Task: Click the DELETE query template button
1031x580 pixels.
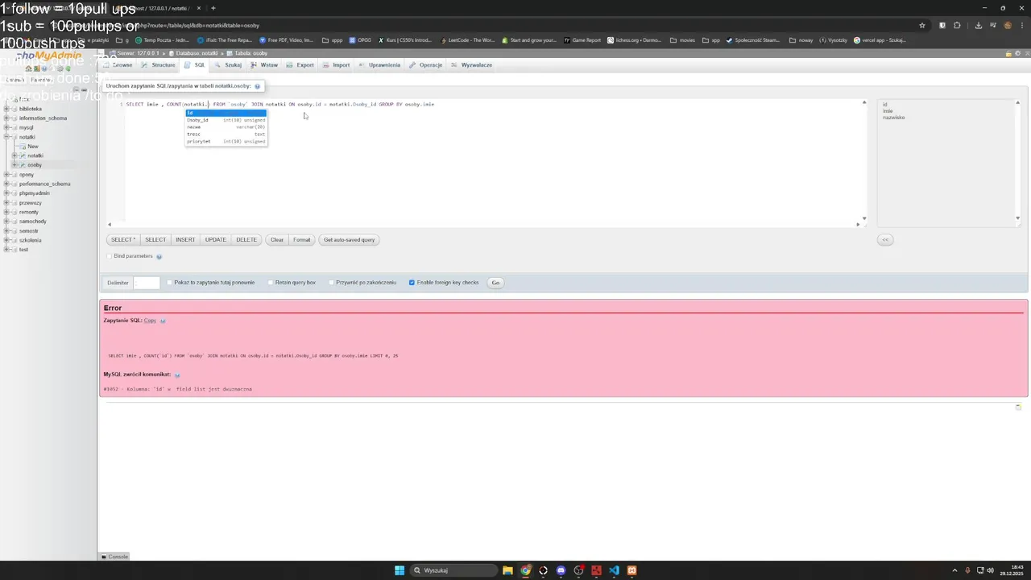Action: coord(246,239)
